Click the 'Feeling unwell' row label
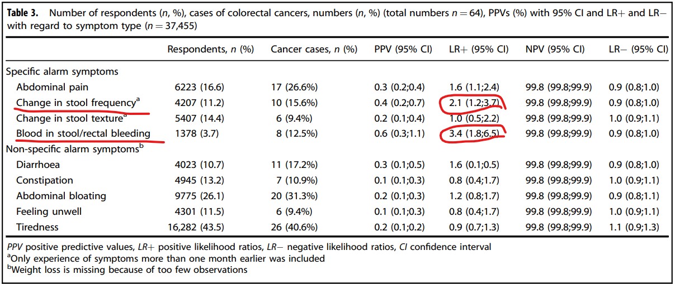This screenshot has height=284, width=675. coord(49,211)
